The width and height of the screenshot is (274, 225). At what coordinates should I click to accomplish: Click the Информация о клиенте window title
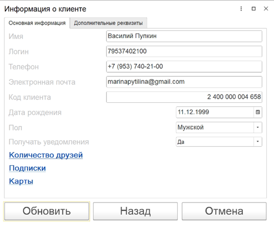point(45,9)
